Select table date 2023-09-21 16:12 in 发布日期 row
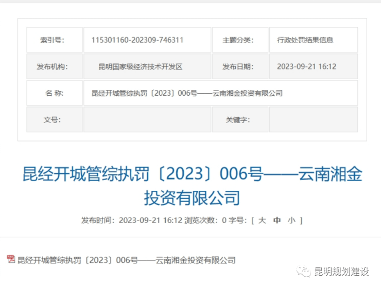The width and height of the screenshot is (381, 288). point(307,66)
